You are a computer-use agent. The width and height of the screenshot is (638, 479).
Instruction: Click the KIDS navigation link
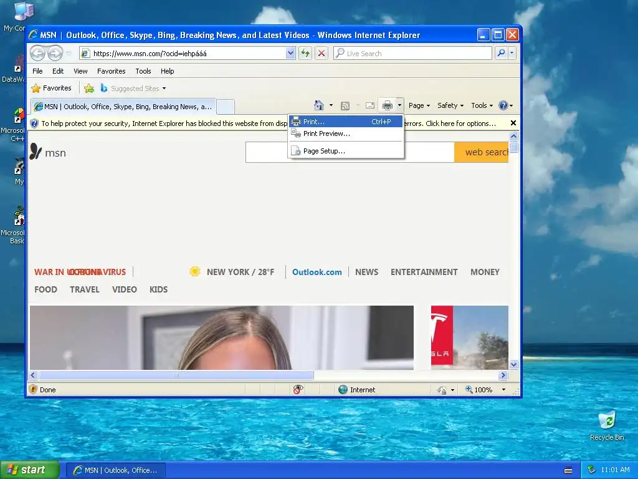tap(158, 289)
